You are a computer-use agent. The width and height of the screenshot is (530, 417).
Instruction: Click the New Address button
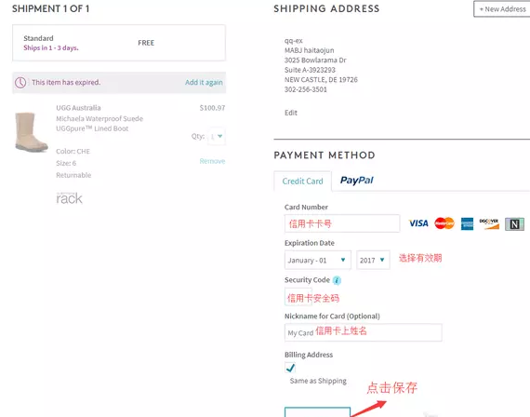tap(503, 9)
